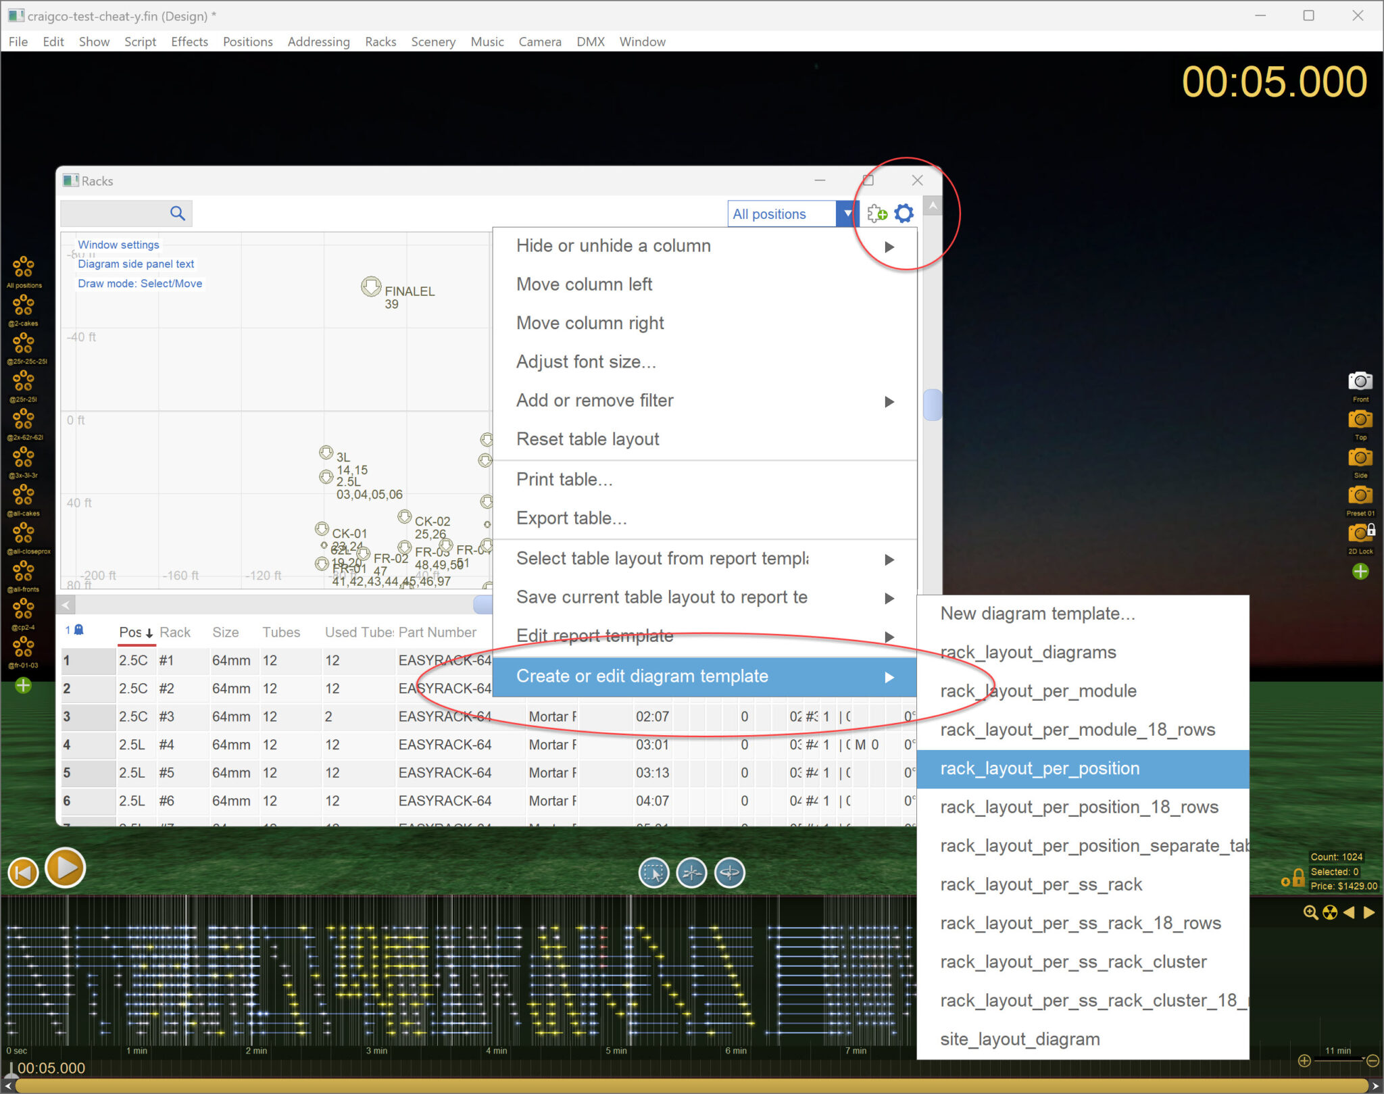1384x1094 pixels.
Task: Select the @2-cakes position group icon
Action: [23, 305]
